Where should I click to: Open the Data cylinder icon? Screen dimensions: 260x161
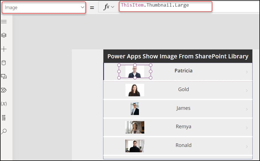click(4, 63)
